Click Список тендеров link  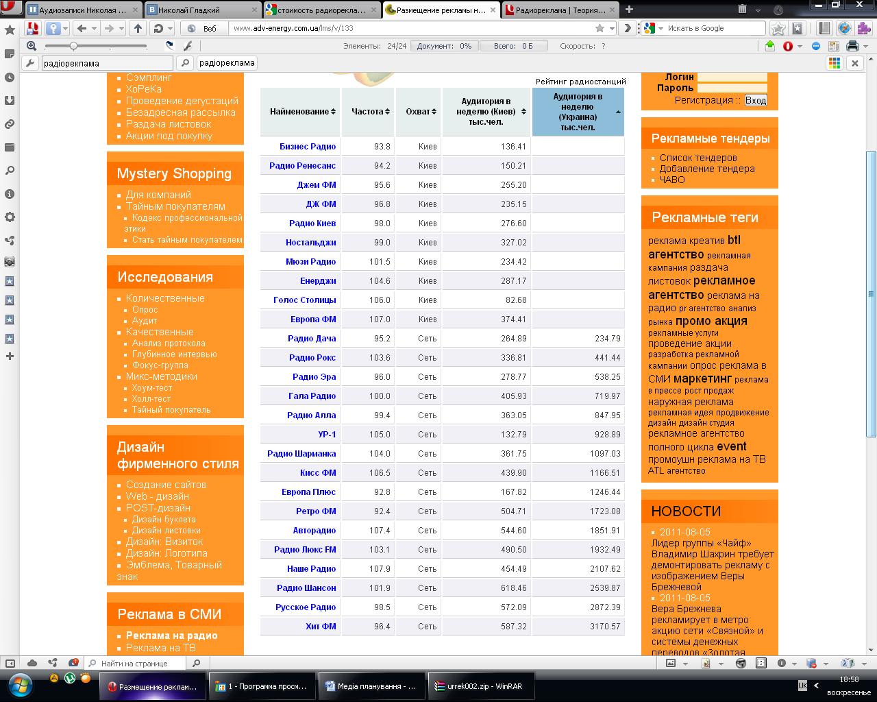point(698,158)
